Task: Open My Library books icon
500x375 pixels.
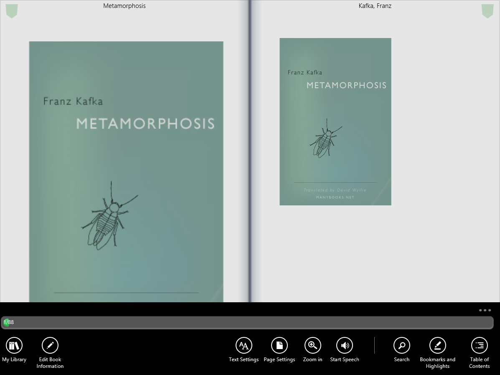Action: pos(14,346)
